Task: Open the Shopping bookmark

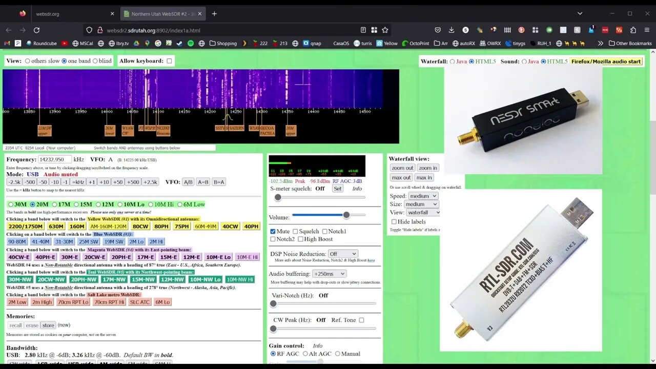Action: pyautogui.click(x=222, y=44)
